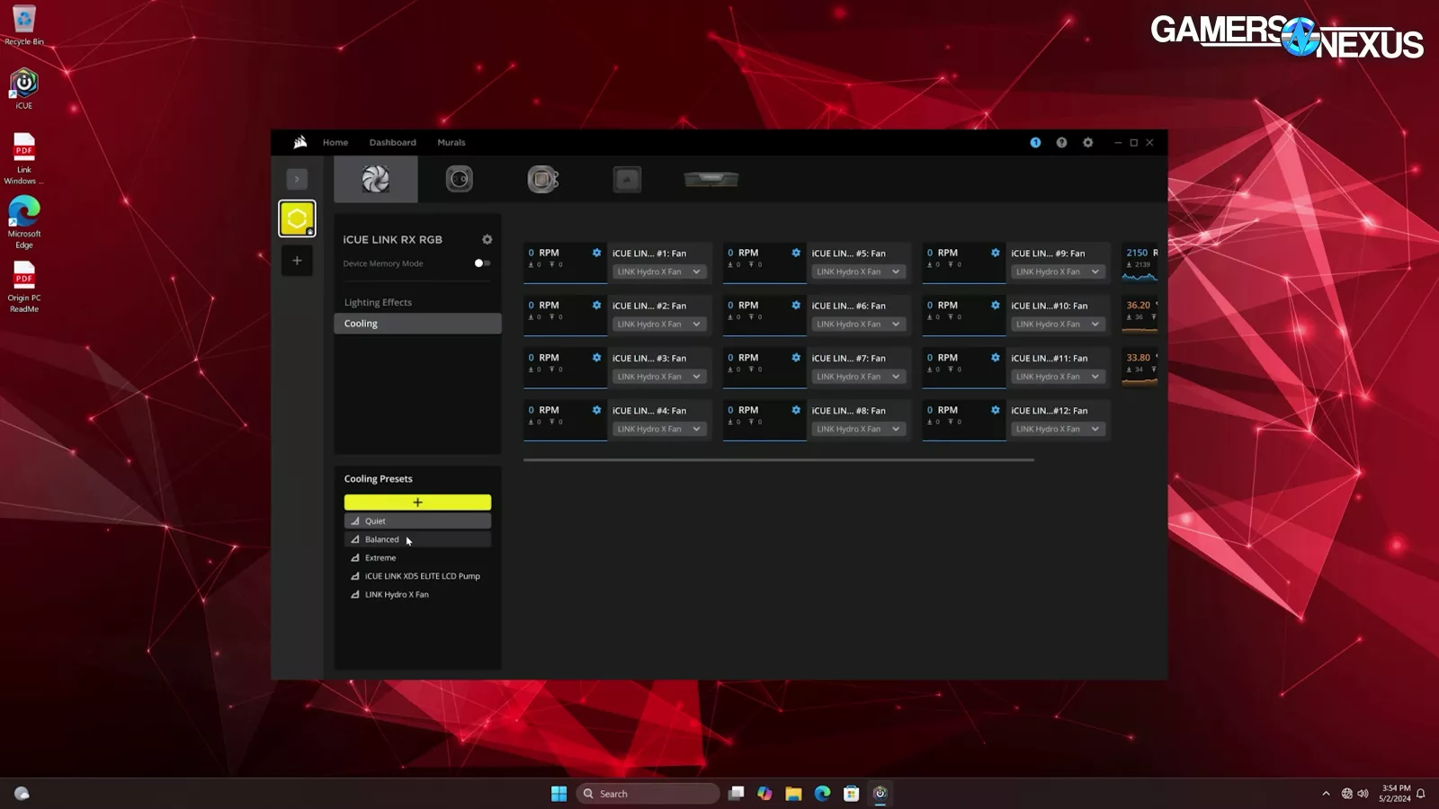Expand the sidebar with arrow button

[x=297, y=179]
